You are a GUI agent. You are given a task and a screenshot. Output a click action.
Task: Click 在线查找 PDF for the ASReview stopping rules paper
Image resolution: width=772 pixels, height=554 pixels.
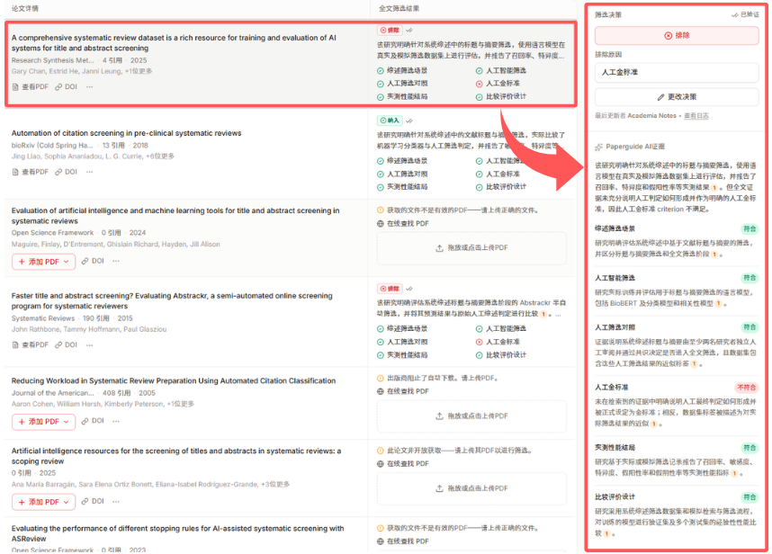pyautogui.click(x=403, y=541)
